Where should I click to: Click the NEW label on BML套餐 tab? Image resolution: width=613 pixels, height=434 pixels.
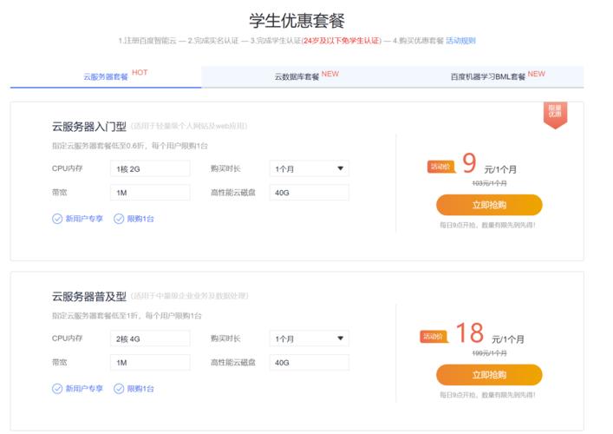point(536,74)
